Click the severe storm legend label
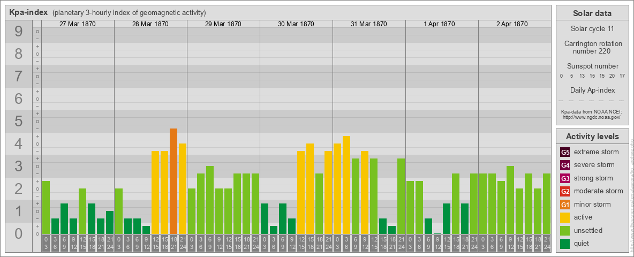Image resolution: width=634 pixels, height=257 pixels. point(594,165)
